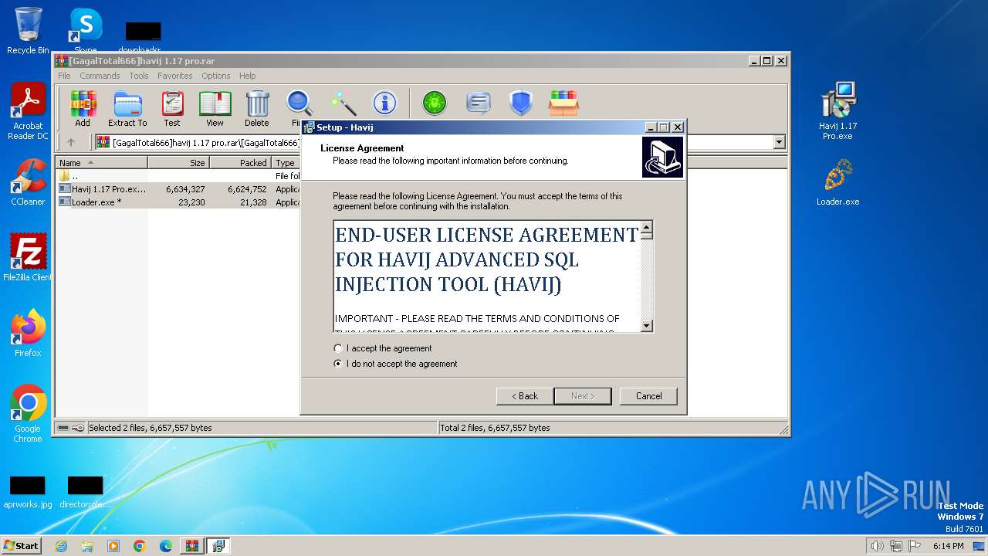Click the Delete trash can toolbar icon
Image resolution: width=988 pixels, height=556 pixels.
click(x=257, y=108)
